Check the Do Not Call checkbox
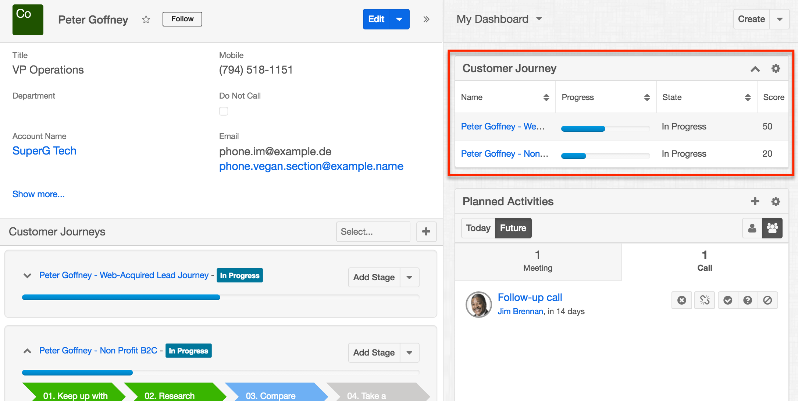This screenshot has height=401, width=798. click(x=224, y=111)
